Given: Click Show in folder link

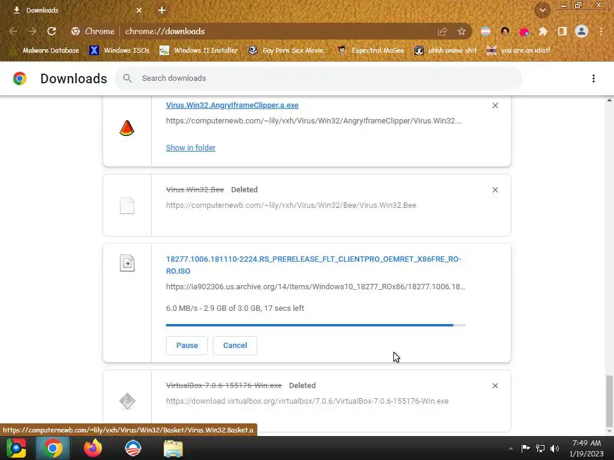Looking at the screenshot, I should click(191, 147).
